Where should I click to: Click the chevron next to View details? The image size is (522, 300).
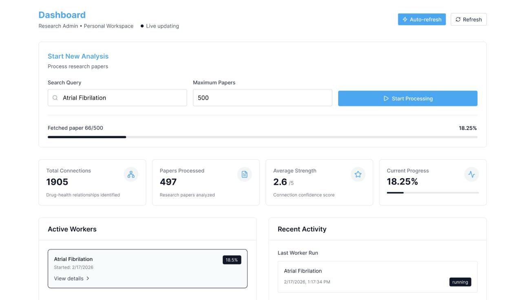(86, 278)
